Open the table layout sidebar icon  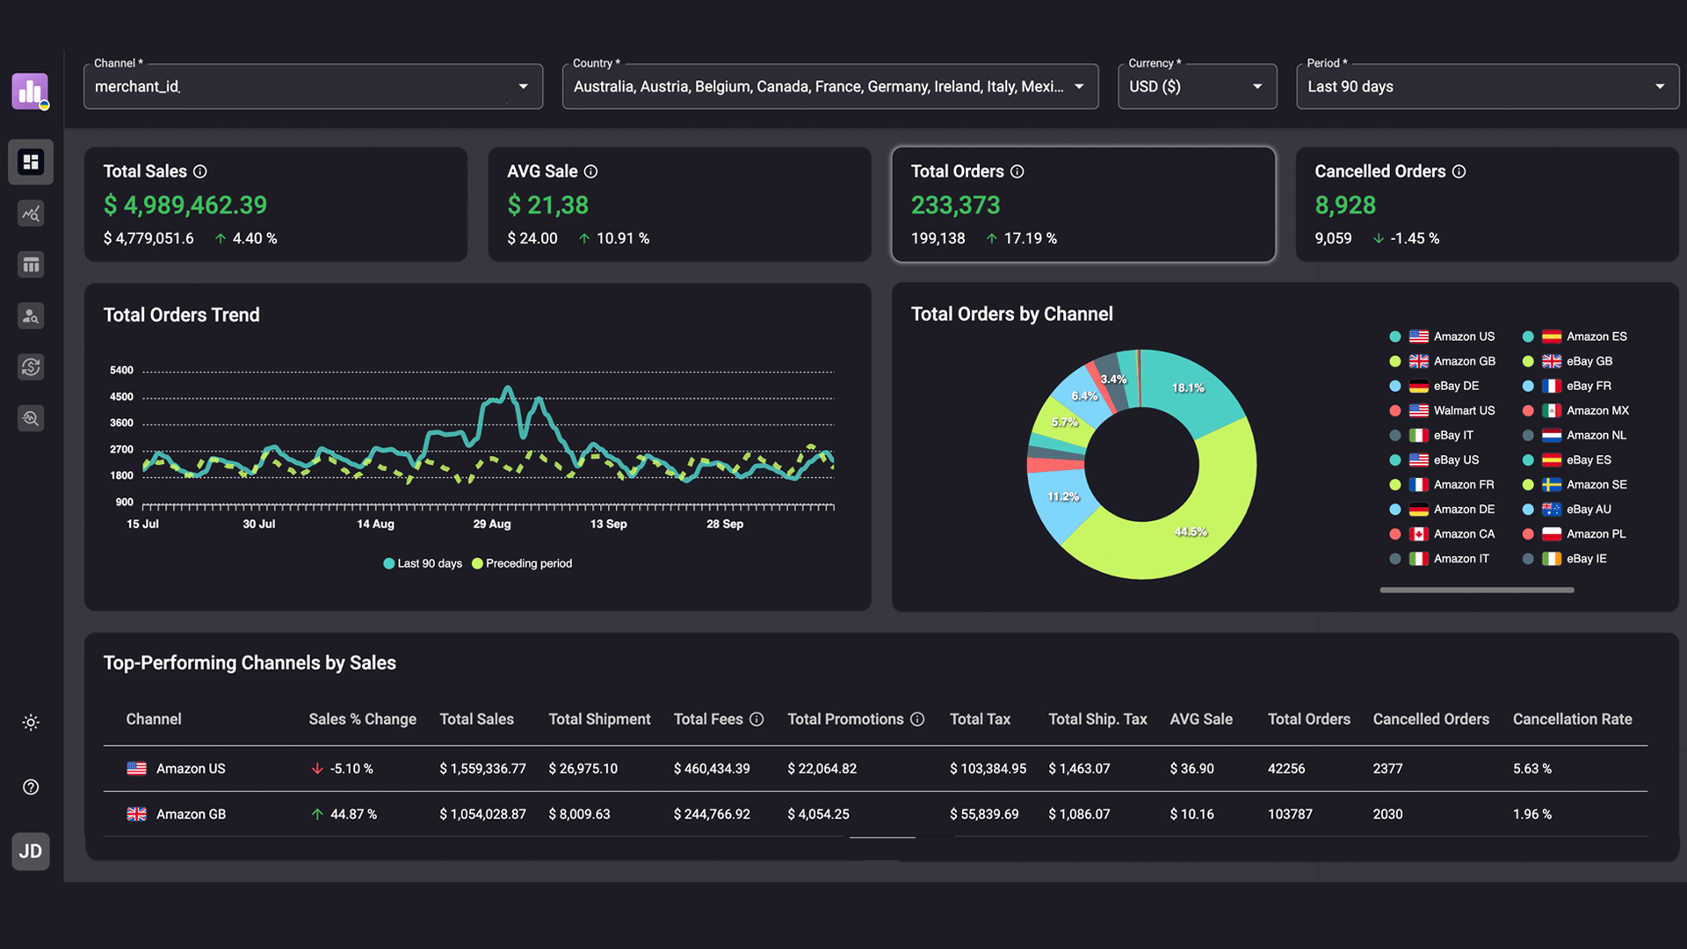(31, 264)
